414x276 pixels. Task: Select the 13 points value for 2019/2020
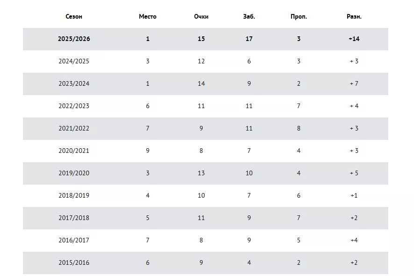coord(201,173)
